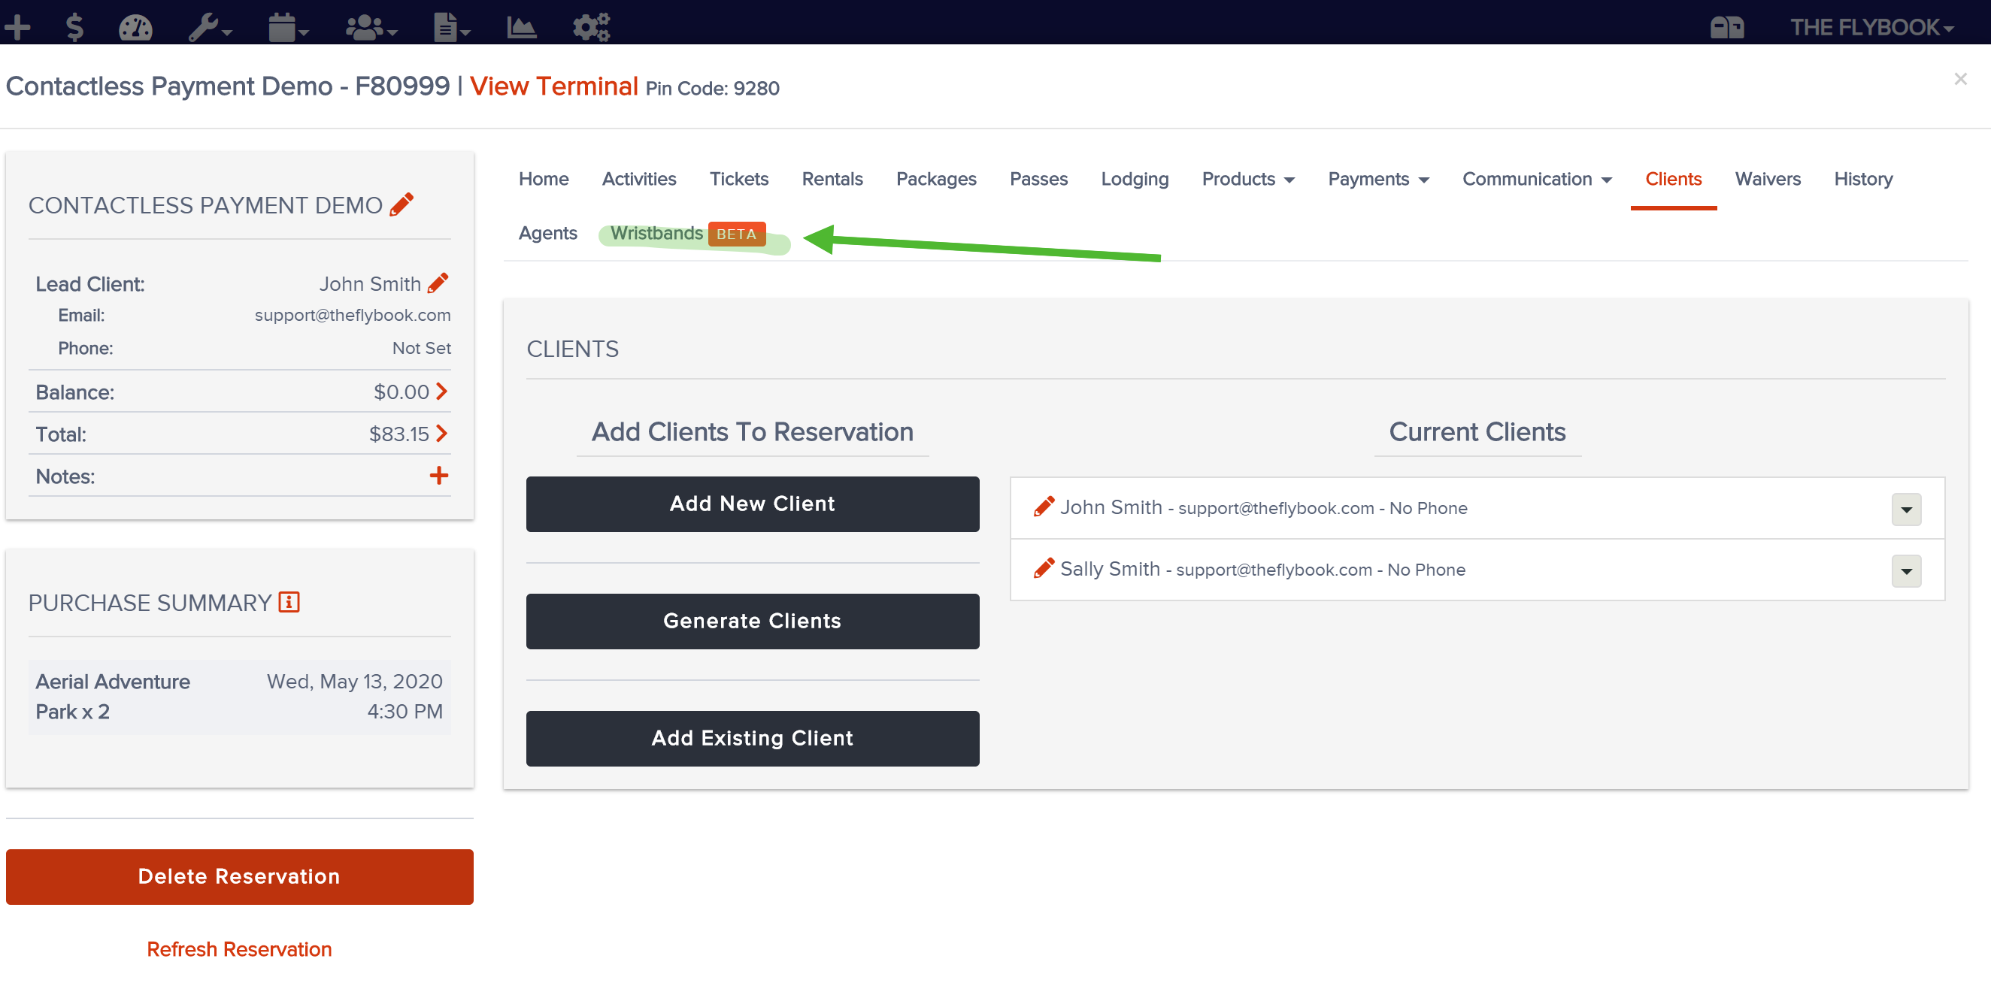The image size is (1991, 986).
Task: Click the Wed, May 13, 2020 date
Action: coord(355,682)
